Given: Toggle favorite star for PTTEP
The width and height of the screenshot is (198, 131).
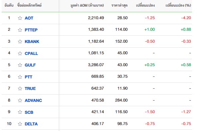Looking at the screenshot, I should 20,30.
